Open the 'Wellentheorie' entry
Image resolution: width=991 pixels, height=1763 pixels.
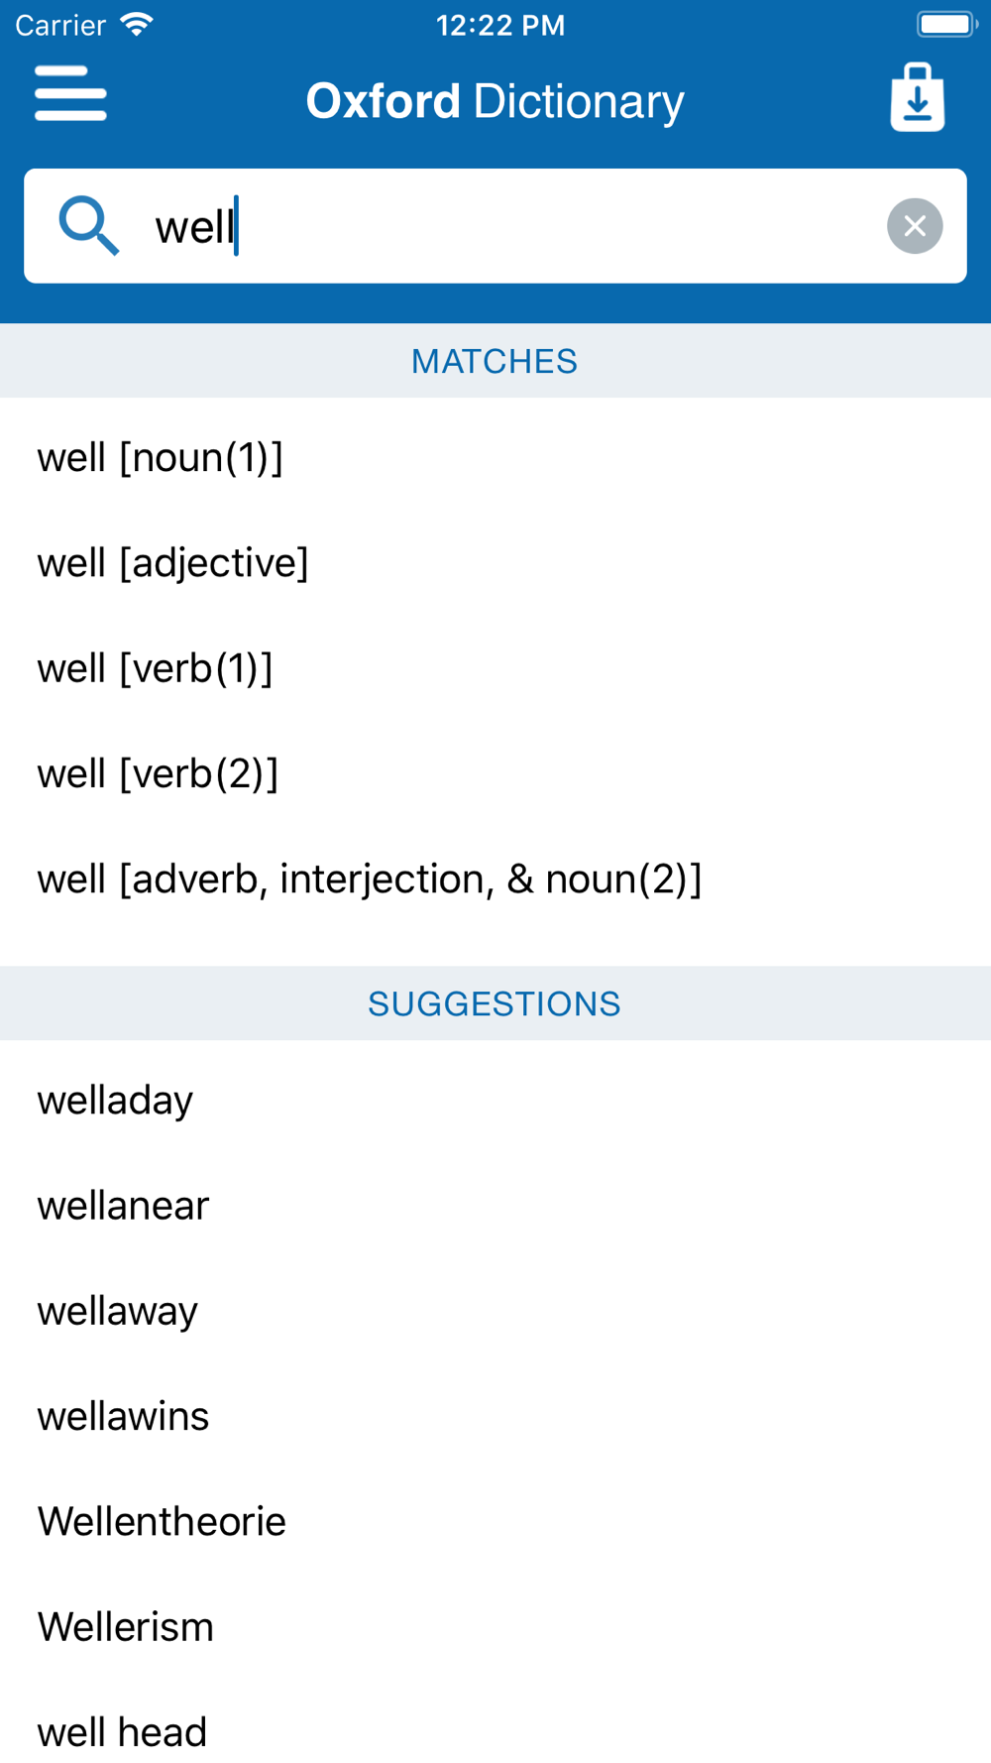point(495,1520)
